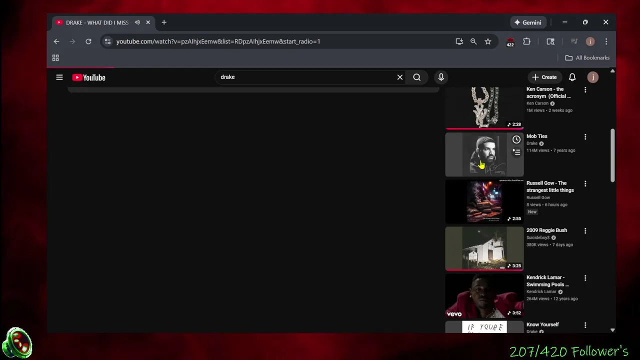Open the YouTube hamburger guide menu

(x=59, y=77)
